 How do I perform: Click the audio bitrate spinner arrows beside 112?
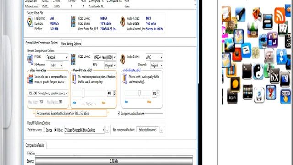[158, 93]
